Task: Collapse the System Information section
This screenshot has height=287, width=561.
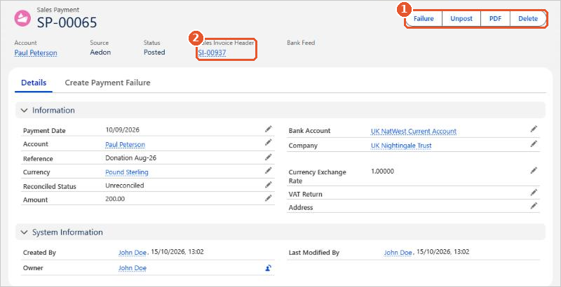Action: point(24,232)
